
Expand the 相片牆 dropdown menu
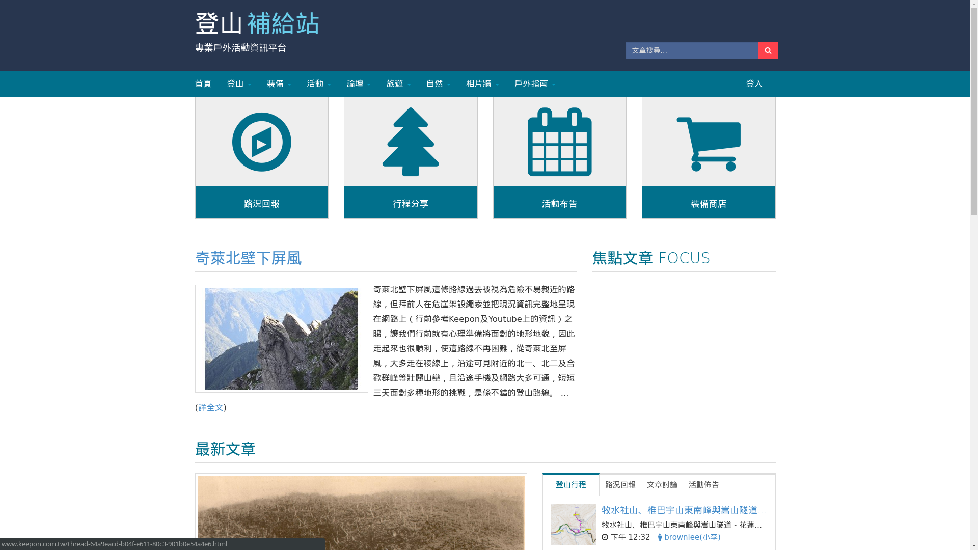(482, 84)
